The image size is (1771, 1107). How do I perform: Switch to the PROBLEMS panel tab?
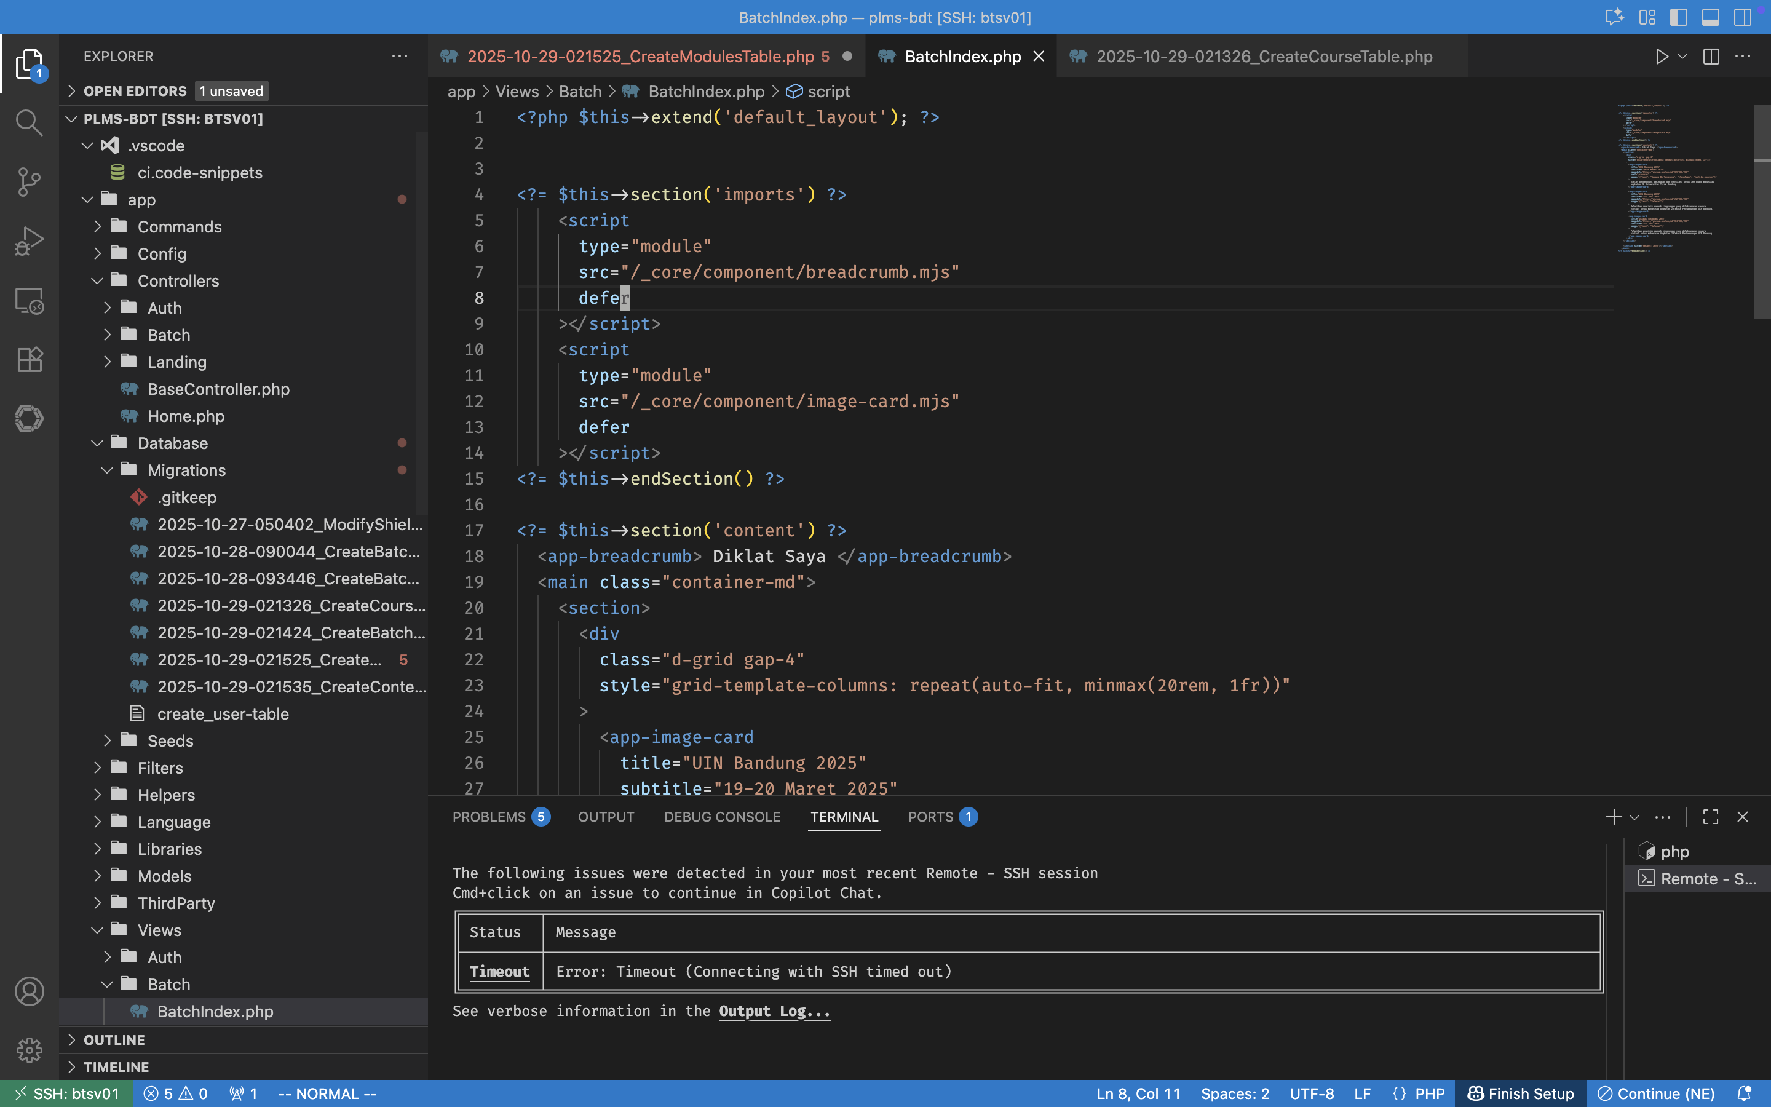[x=489, y=817]
